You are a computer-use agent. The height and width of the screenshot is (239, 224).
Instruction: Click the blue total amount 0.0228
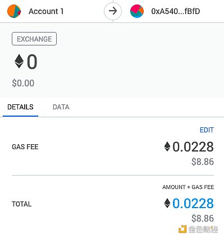pyautogui.click(x=193, y=203)
